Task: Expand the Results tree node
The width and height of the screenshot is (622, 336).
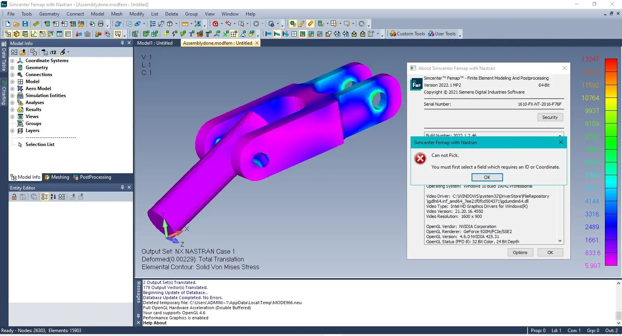Action: pyautogui.click(x=12, y=110)
